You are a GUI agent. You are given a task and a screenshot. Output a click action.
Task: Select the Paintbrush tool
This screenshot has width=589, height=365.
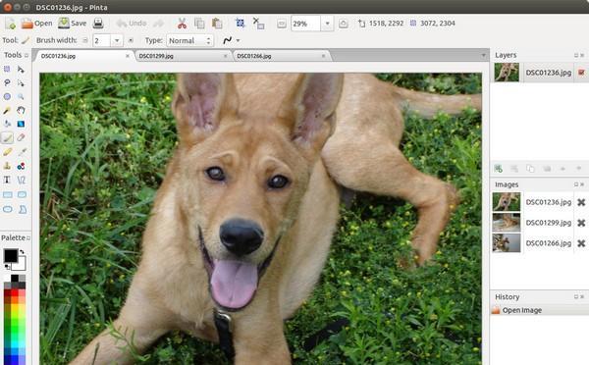point(7,137)
